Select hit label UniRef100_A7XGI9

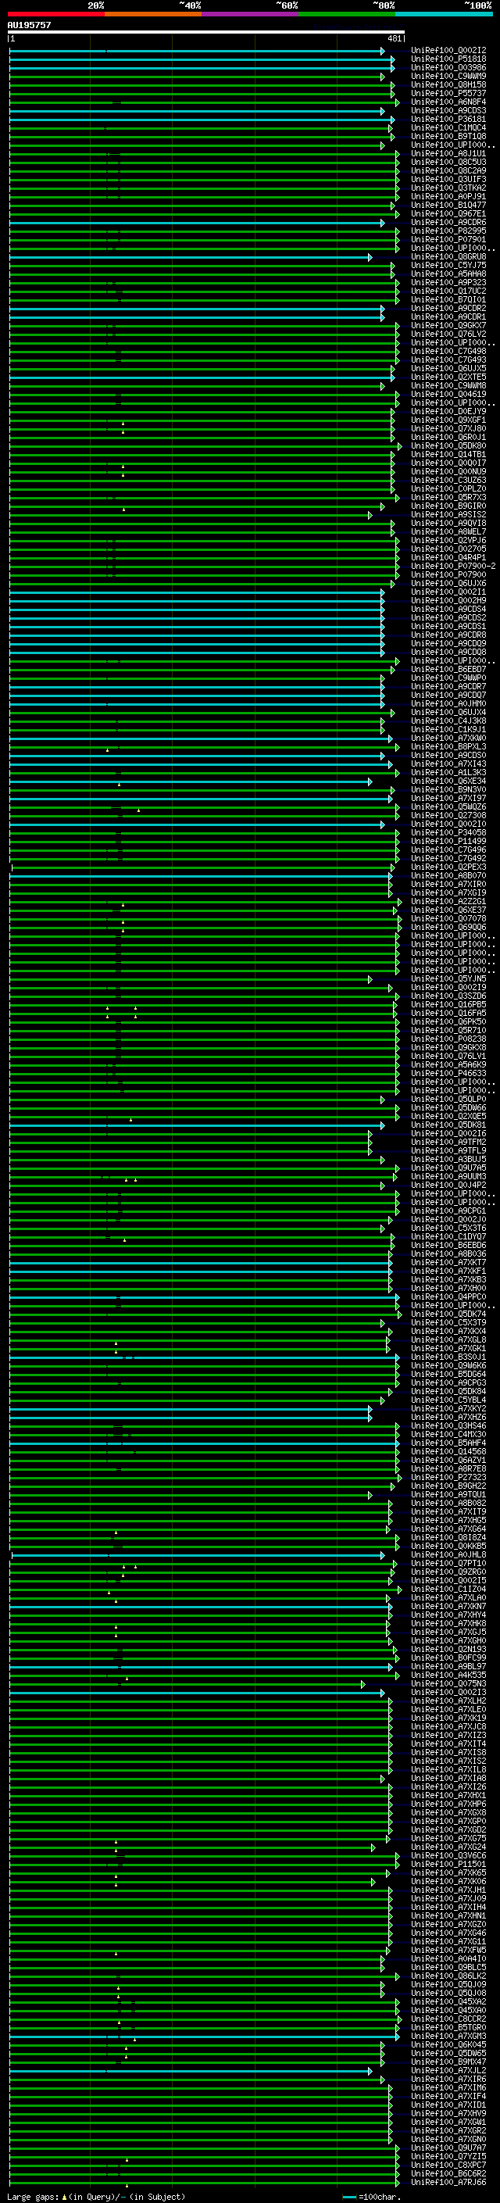[x=448, y=892]
